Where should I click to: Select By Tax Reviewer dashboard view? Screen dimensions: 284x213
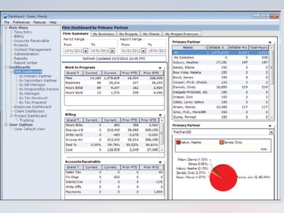pos(34,98)
